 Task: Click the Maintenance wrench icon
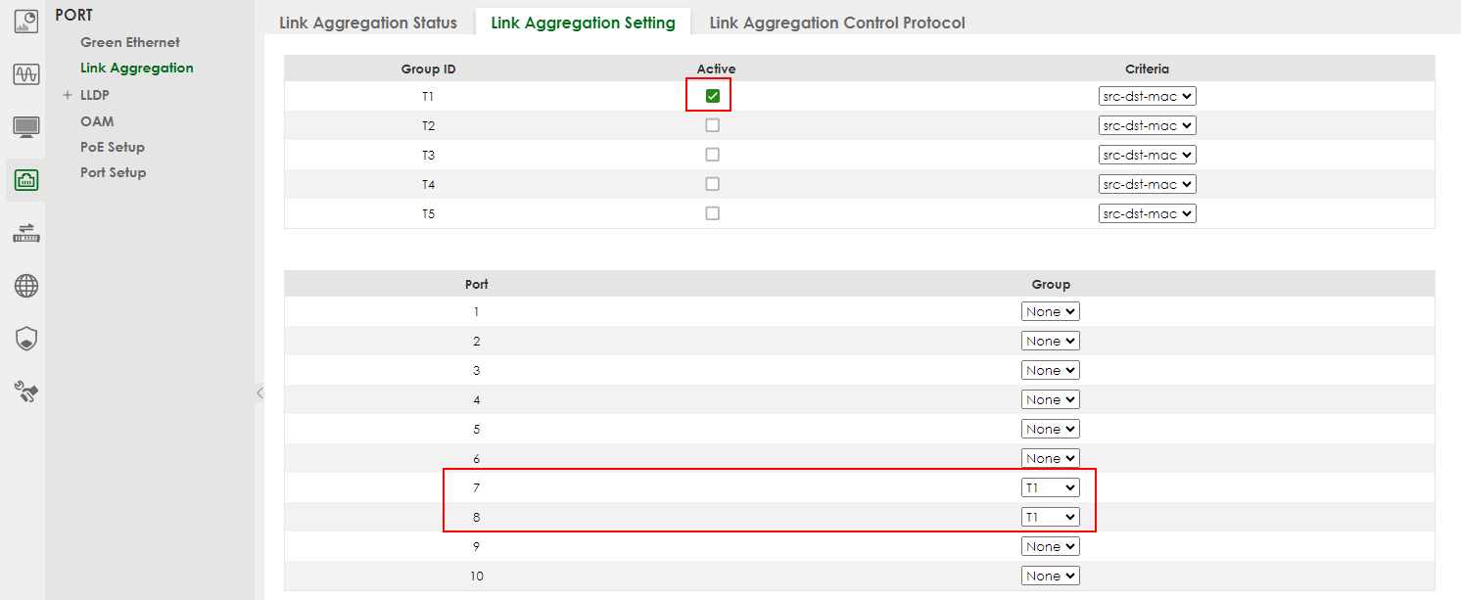coord(25,392)
